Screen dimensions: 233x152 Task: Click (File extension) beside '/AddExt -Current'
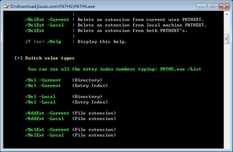94,113
